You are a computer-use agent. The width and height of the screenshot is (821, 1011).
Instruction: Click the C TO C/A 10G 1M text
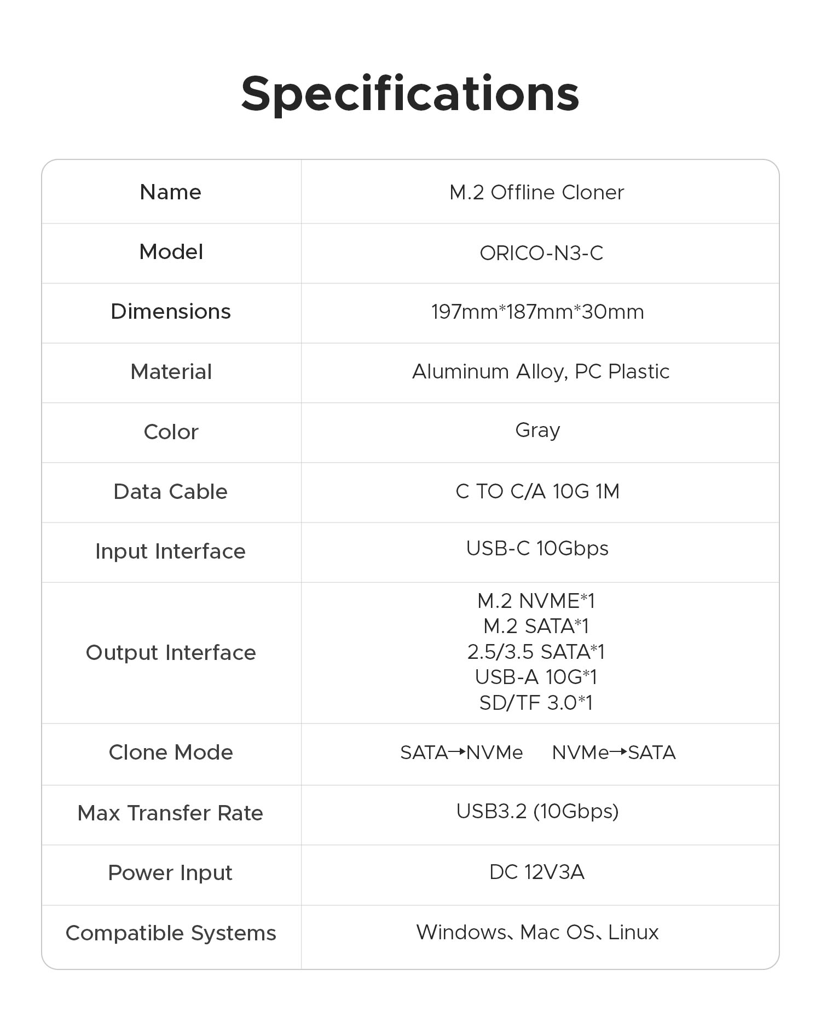coord(537,492)
